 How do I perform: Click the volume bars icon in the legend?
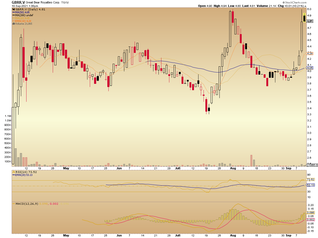point(13,24)
